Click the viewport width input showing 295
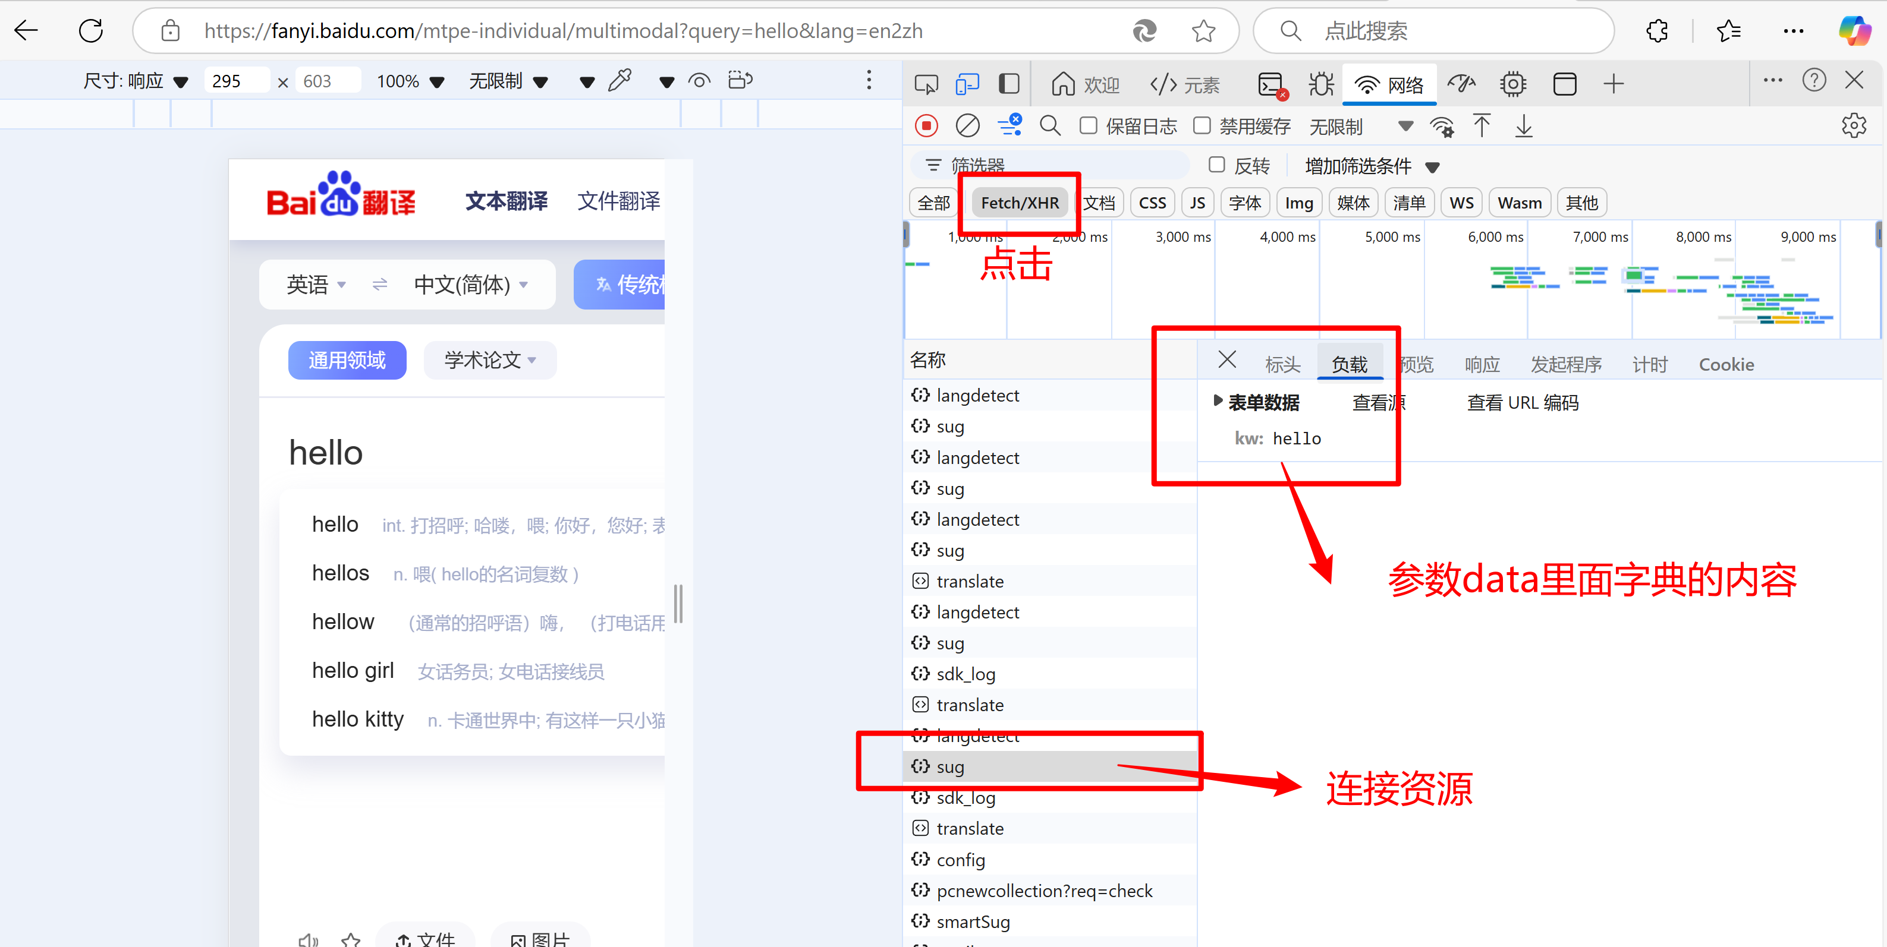Image resolution: width=1887 pixels, height=947 pixels. click(x=236, y=81)
